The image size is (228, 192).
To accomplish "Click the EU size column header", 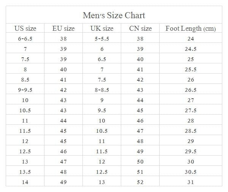I will tap(63, 28).
